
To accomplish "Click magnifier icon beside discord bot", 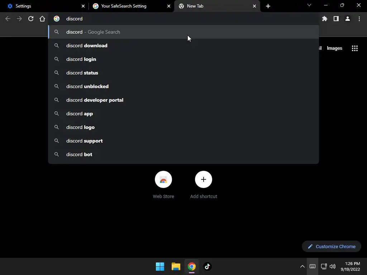I will click(57, 154).
